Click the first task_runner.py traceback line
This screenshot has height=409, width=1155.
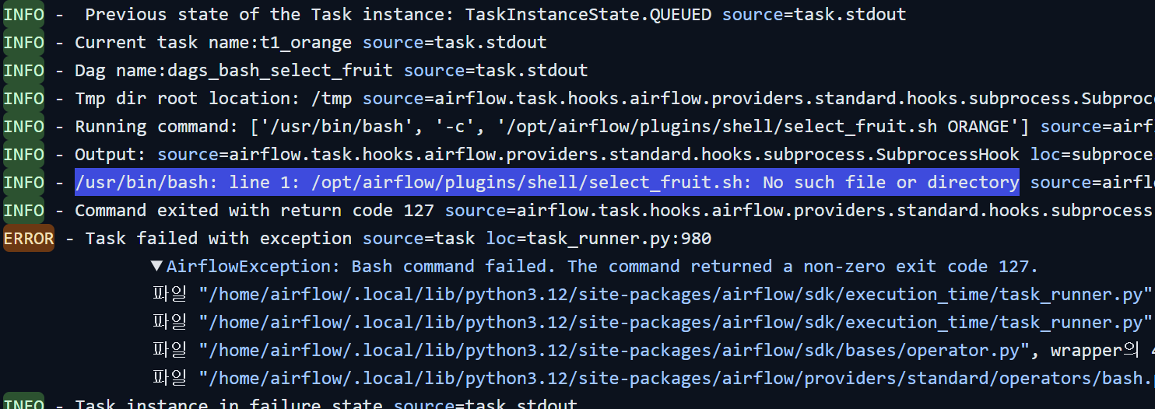coord(674,295)
